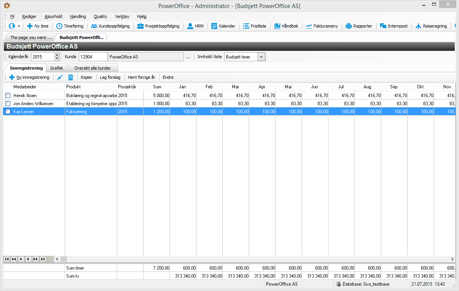Image resolution: width=459 pixels, height=291 pixels.
Task: Switch to the Grafisk tab
Action: click(x=57, y=68)
